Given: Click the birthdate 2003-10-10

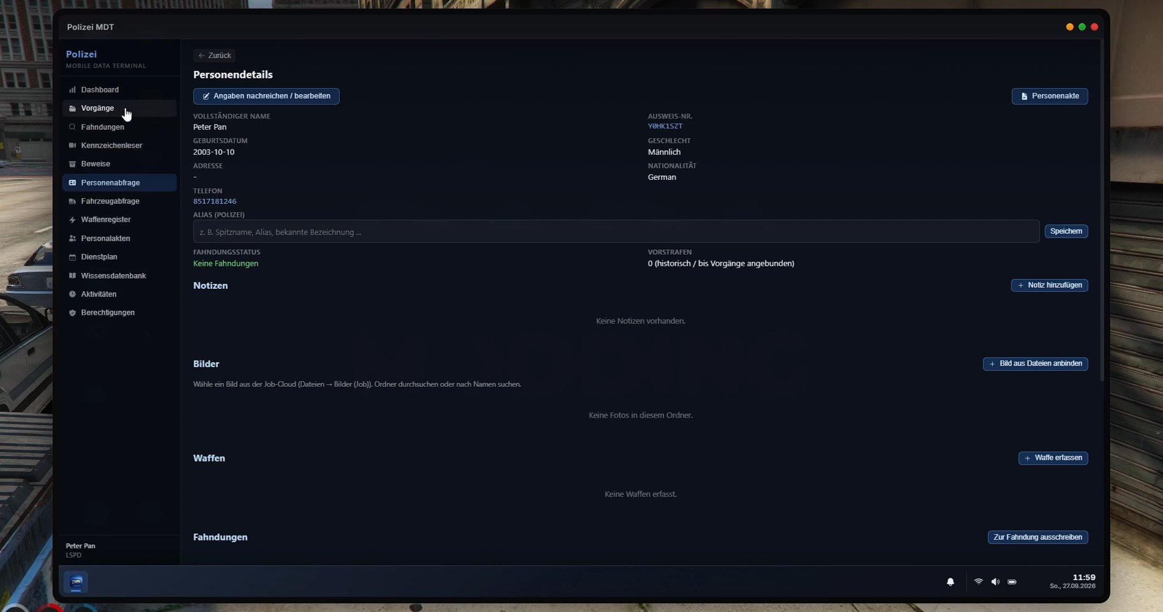Looking at the screenshot, I should [214, 152].
